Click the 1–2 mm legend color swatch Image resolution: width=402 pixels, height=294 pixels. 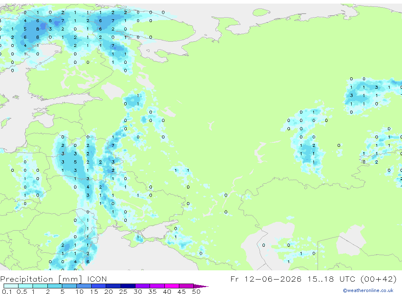point(40,286)
